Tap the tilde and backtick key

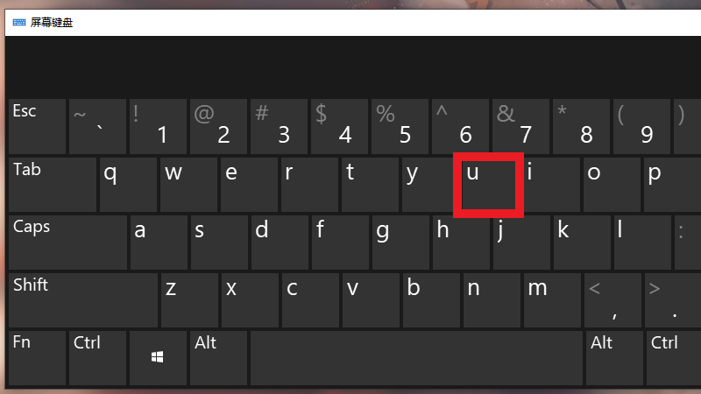click(x=97, y=127)
